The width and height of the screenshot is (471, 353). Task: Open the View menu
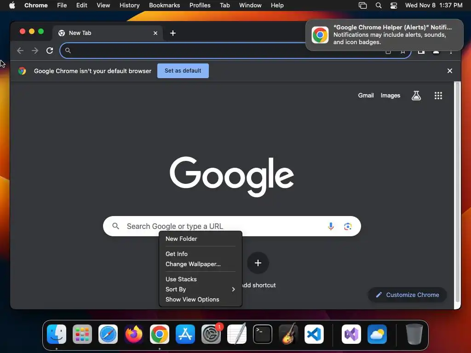coord(103,6)
